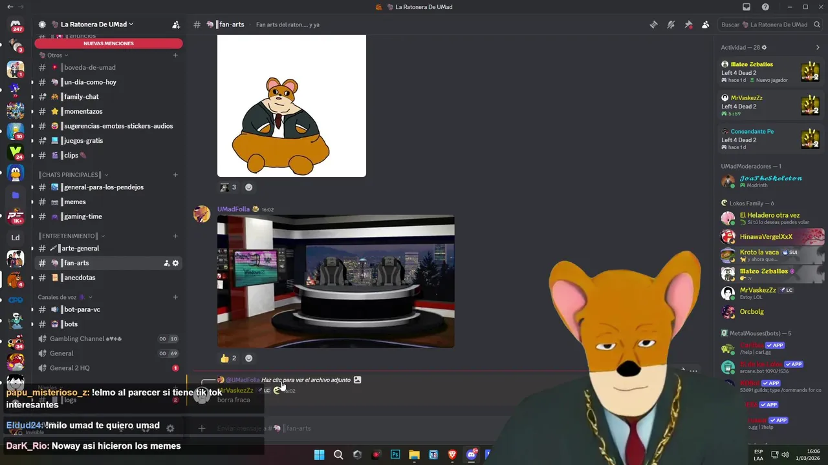Open MrVaskezZz Left 4 Dead 2 activity card
Image resolution: width=828 pixels, height=465 pixels.
(772, 106)
